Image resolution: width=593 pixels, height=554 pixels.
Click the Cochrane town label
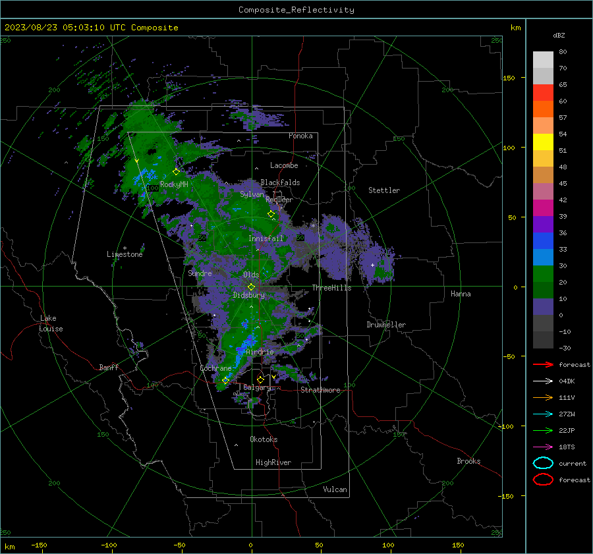click(215, 368)
